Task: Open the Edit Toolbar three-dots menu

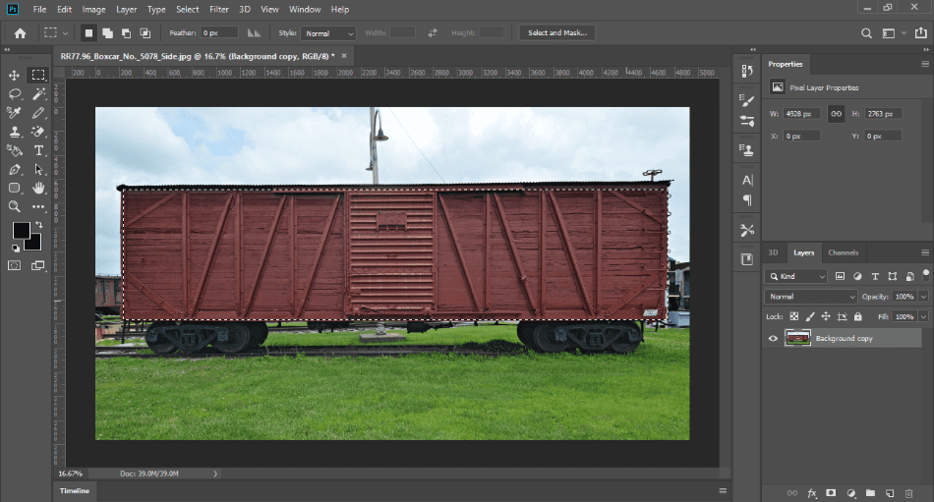Action: click(x=38, y=206)
